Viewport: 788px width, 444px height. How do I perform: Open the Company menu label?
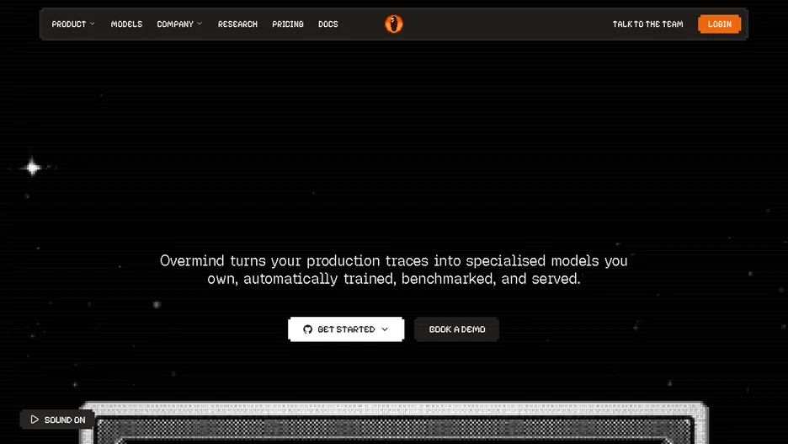pos(175,24)
